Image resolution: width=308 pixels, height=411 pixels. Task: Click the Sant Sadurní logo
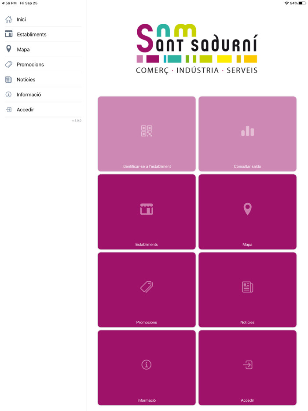pyautogui.click(x=197, y=49)
